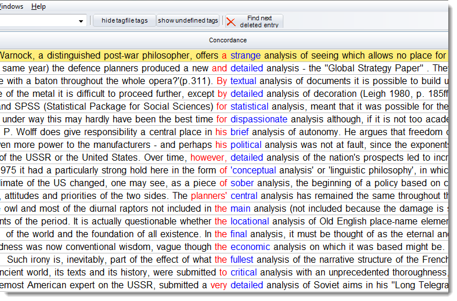Screen dimensions: 457x301
Task: Click the Find next deleted entry button
Action: pyautogui.click(x=254, y=21)
